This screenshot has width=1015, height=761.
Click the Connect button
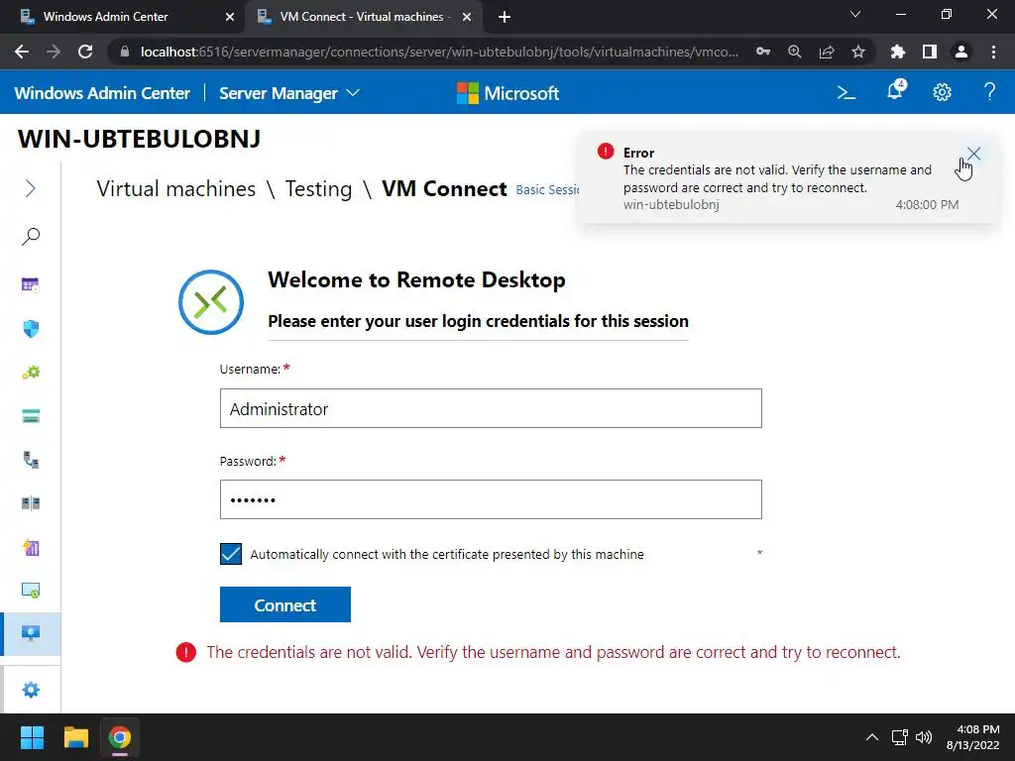(x=284, y=604)
